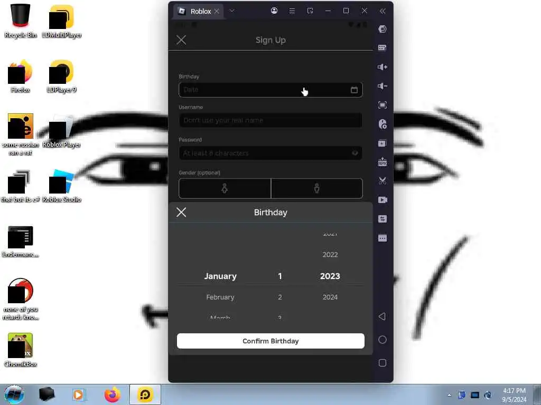This screenshot has width=541, height=405.
Task: Collapse the LDPlayer sidebar with double chevron
Action: click(x=383, y=11)
